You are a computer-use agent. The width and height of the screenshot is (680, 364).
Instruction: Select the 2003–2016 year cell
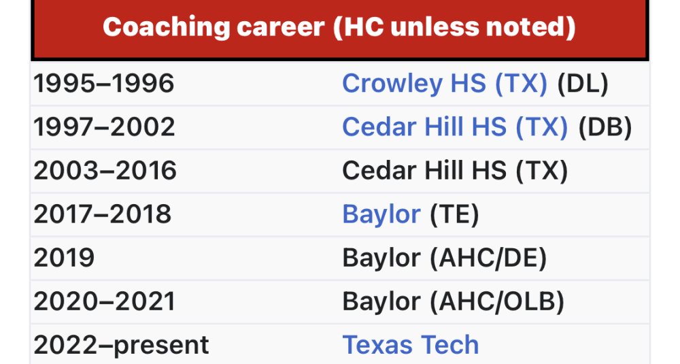(105, 171)
